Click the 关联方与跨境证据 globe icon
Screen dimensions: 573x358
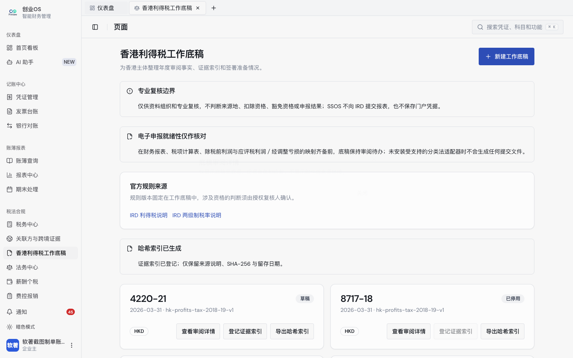[10, 239]
